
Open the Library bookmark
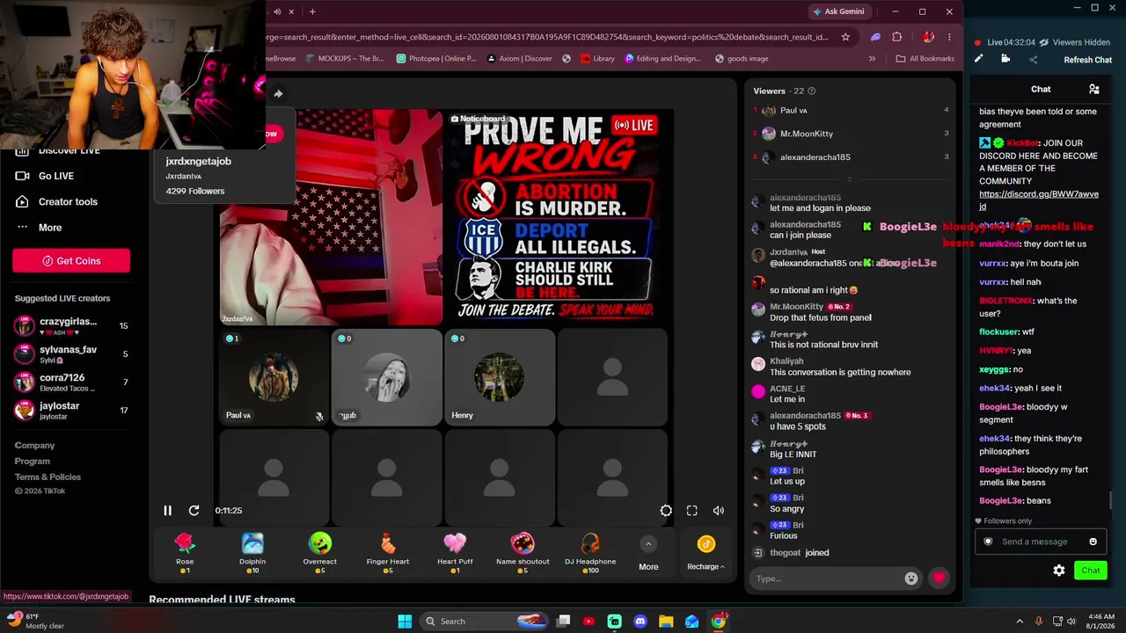(x=597, y=59)
